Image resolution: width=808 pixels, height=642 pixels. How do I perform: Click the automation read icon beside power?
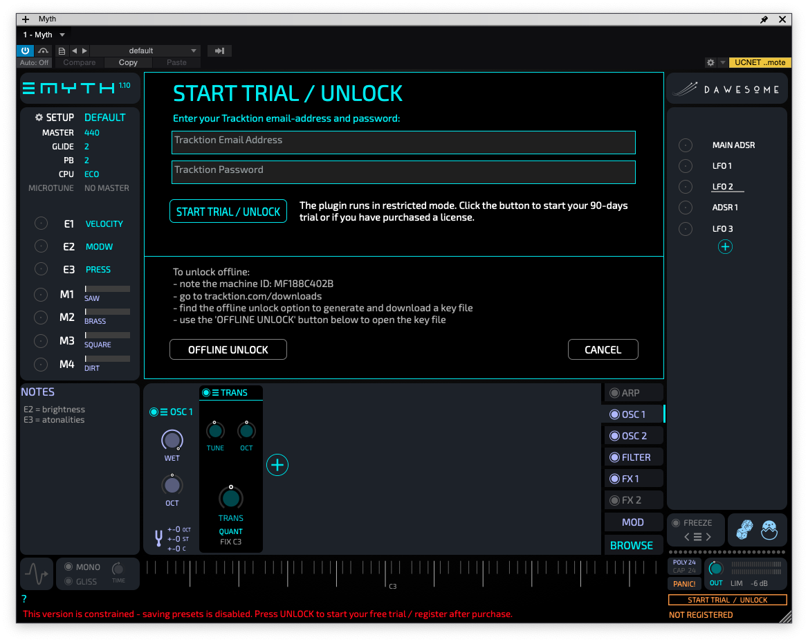click(x=44, y=51)
